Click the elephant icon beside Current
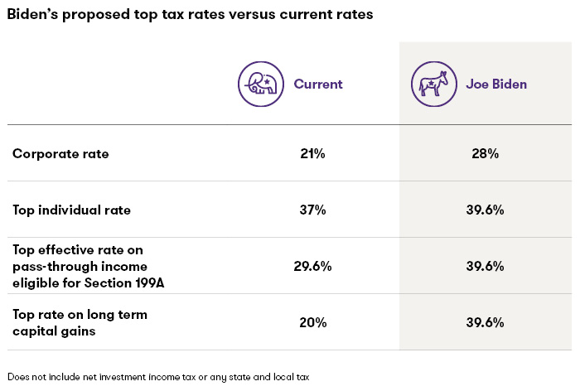Screen dimensions: 580x391 (260, 84)
